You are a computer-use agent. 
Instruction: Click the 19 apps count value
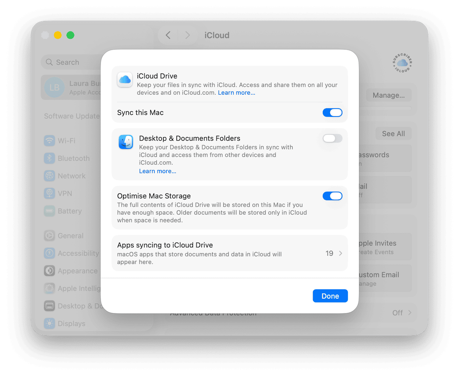330,253
